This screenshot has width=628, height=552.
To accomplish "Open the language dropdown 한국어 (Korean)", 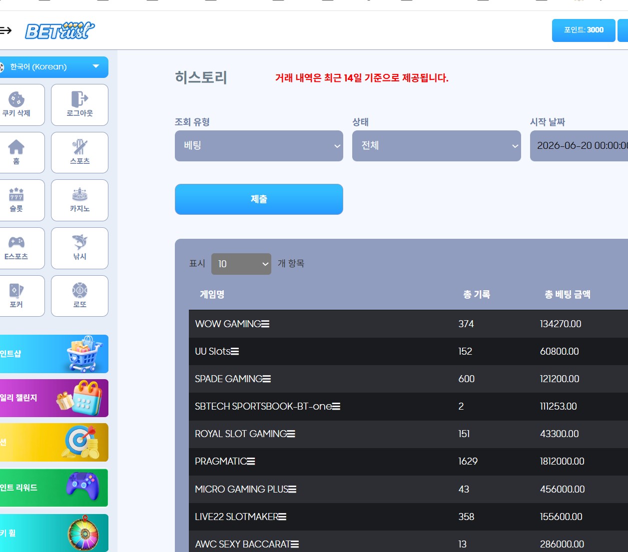I will click(54, 67).
